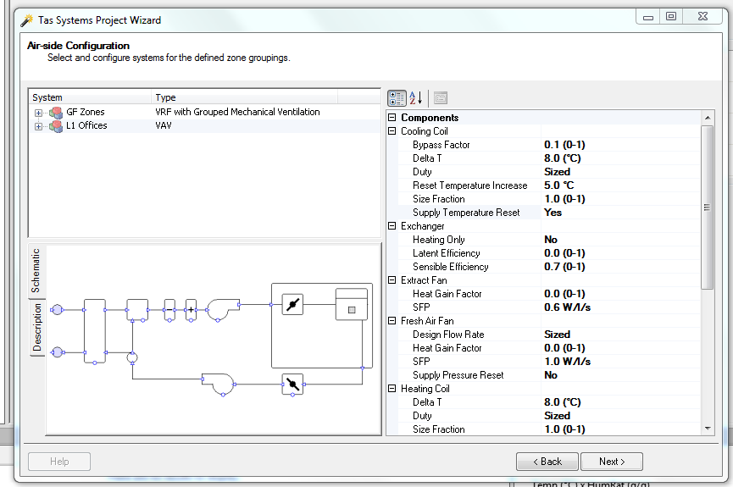Switch to the Schematic tab

pos(36,271)
